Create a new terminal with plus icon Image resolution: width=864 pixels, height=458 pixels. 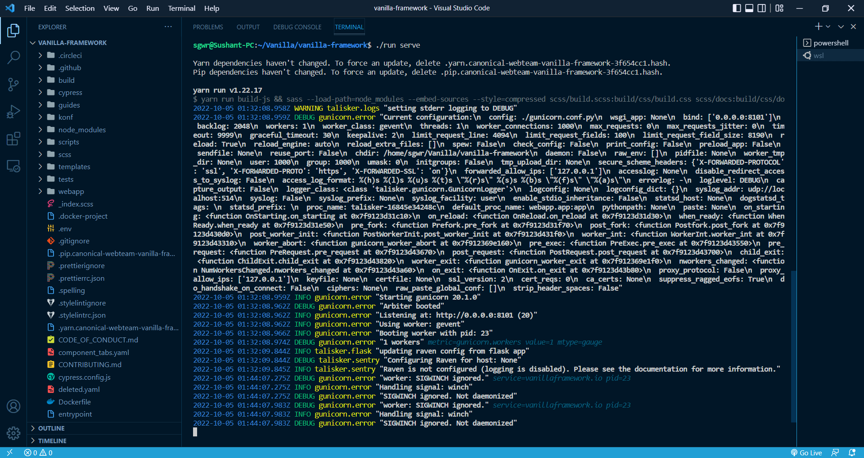tap(819, 27)
